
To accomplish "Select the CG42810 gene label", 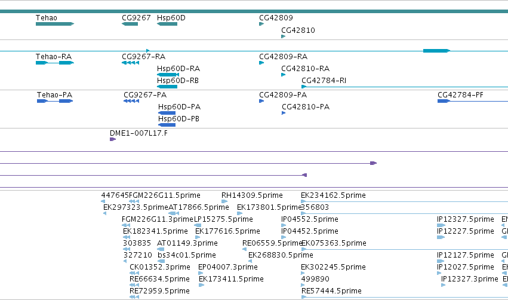I will [298, 30].
